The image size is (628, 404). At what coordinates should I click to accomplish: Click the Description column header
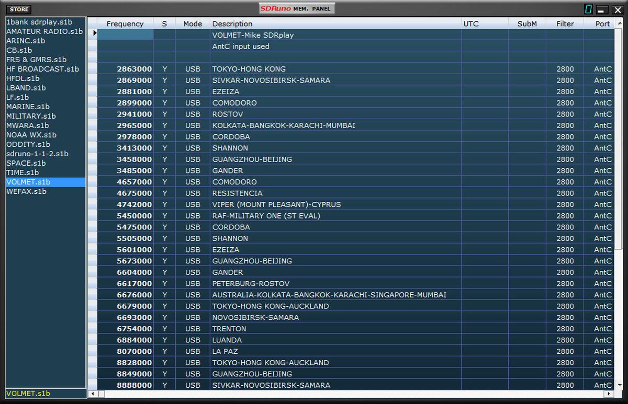tap(335, 24)
